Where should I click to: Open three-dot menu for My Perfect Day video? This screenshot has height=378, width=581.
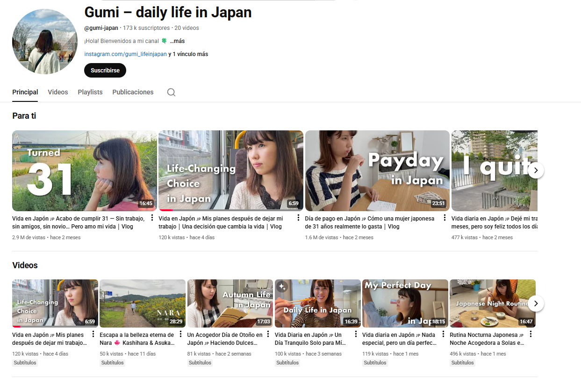tap(443, 334)
